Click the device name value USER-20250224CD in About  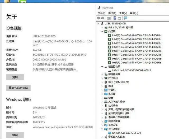(x=44, y=36)
